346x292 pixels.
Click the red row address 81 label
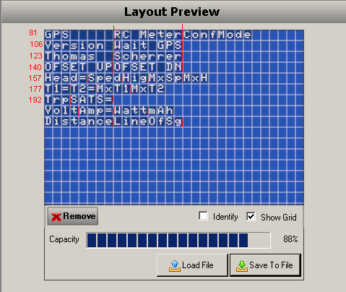pyautogui.click(x=33, y=33)
